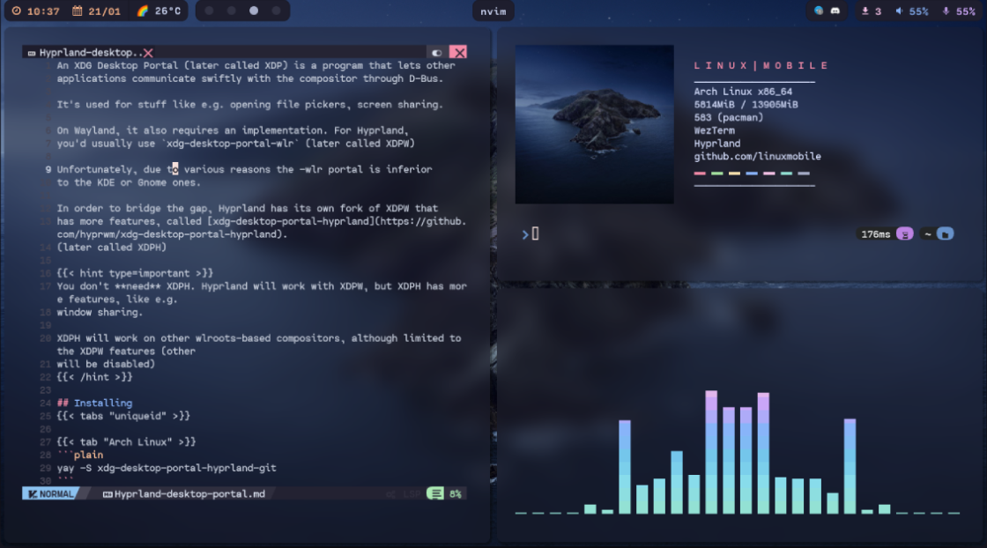The width and height of the screenshot is (987, 548).
Task: Click the calendar icon beside 21/01
Action: coord(77,11)
